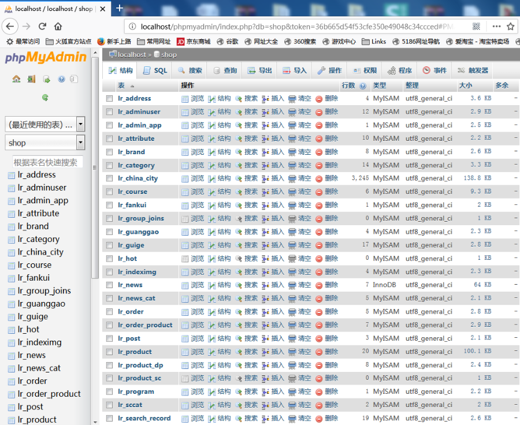The width and height of the screenshot is (520, 425).
Task: Select the lr_china_city row checkbox
Action: [x=109, y=178]
